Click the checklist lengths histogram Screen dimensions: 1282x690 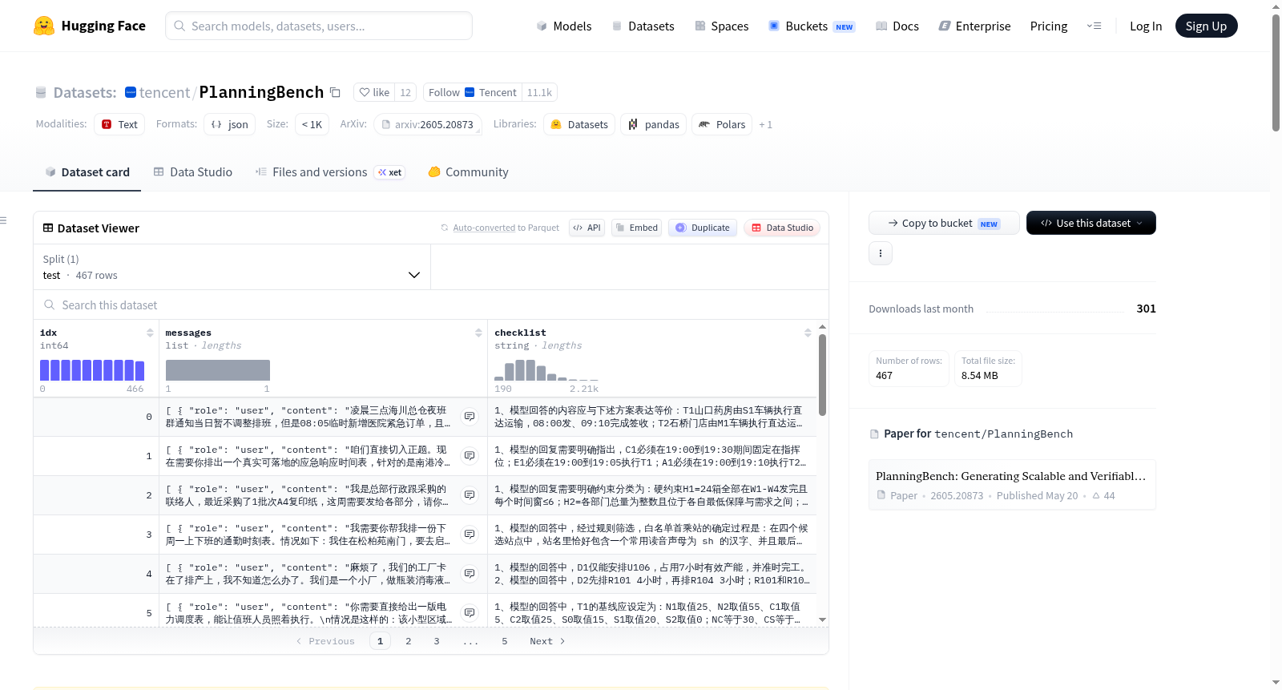546,370
